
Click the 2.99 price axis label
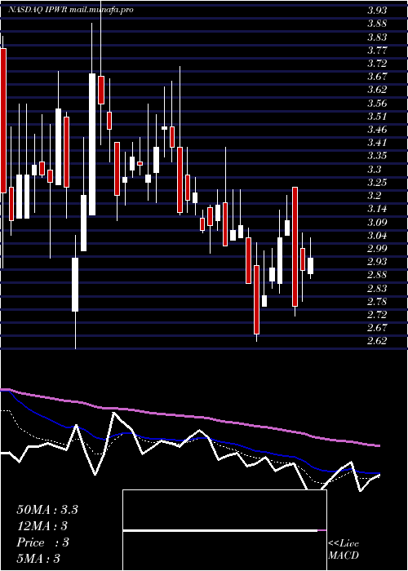(x=377, y=249)
